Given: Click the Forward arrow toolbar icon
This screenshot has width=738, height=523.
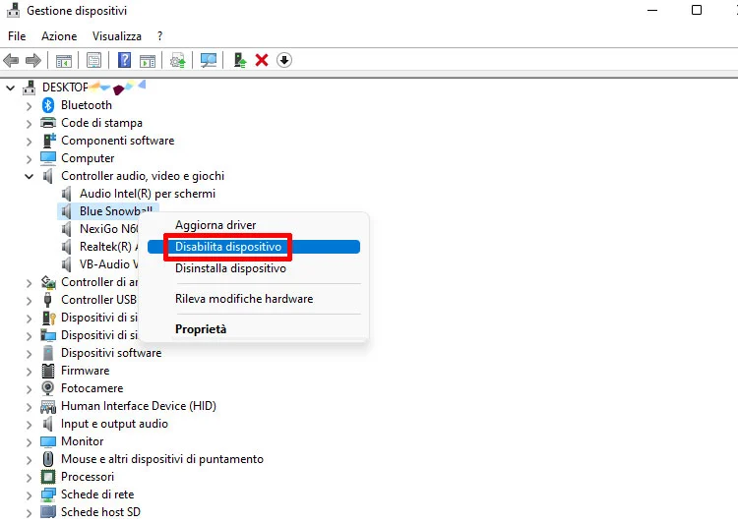Looking at the screenshot, I should [x=32, y=60].
